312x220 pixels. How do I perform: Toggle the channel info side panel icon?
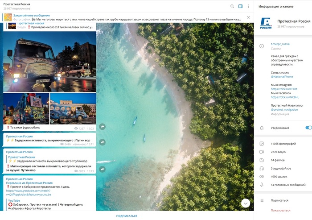(x=241, y=6)
